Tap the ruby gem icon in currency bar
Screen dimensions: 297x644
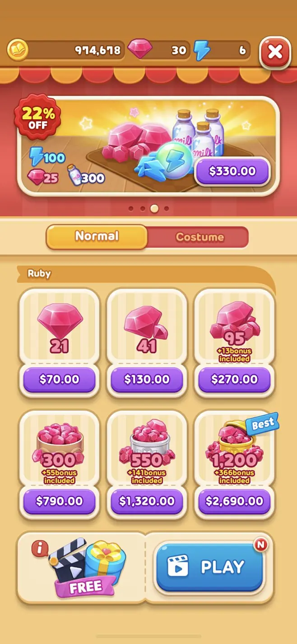[x=140, y=49]
